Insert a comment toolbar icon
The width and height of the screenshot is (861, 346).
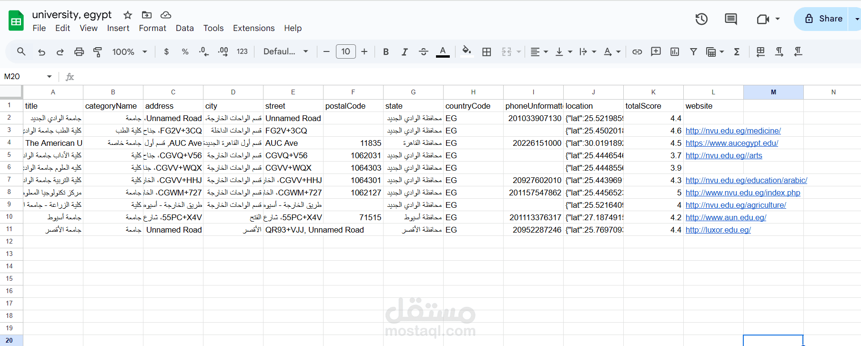pyautogui.click(x=656, y=51)
